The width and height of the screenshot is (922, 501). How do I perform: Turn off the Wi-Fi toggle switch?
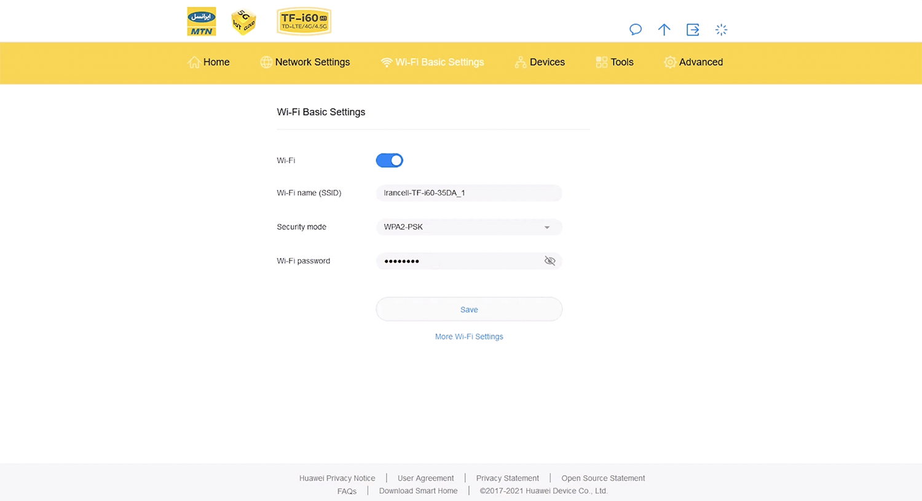point(390,160)
